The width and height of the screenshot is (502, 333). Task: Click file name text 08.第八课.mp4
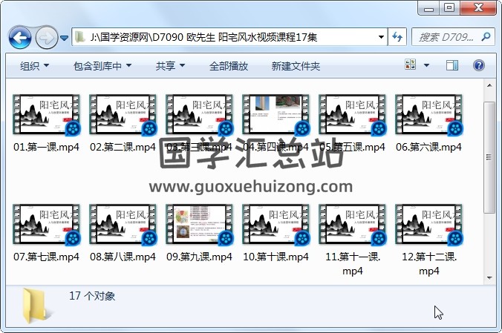coord(123,257)
